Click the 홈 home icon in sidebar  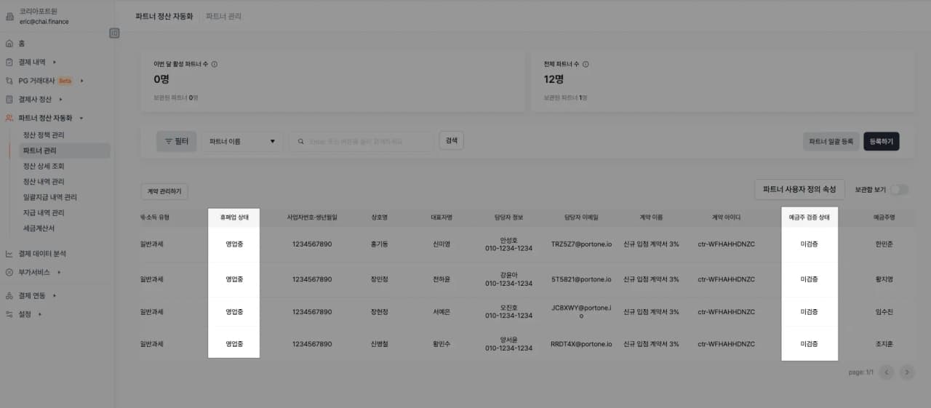pyautogui.click(x=9, y=44)
